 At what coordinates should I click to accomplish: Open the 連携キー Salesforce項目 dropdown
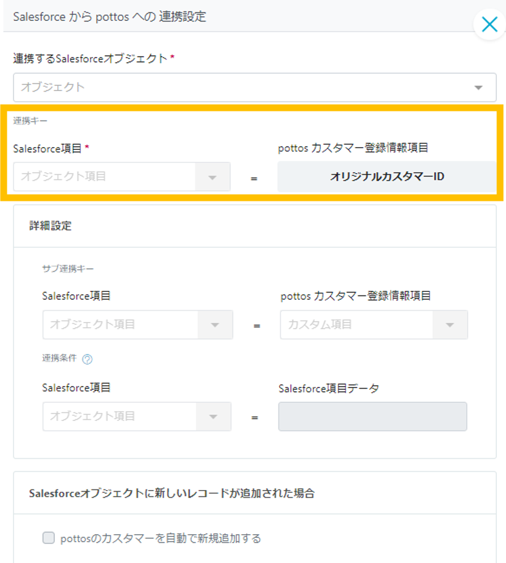coord(122,177)
